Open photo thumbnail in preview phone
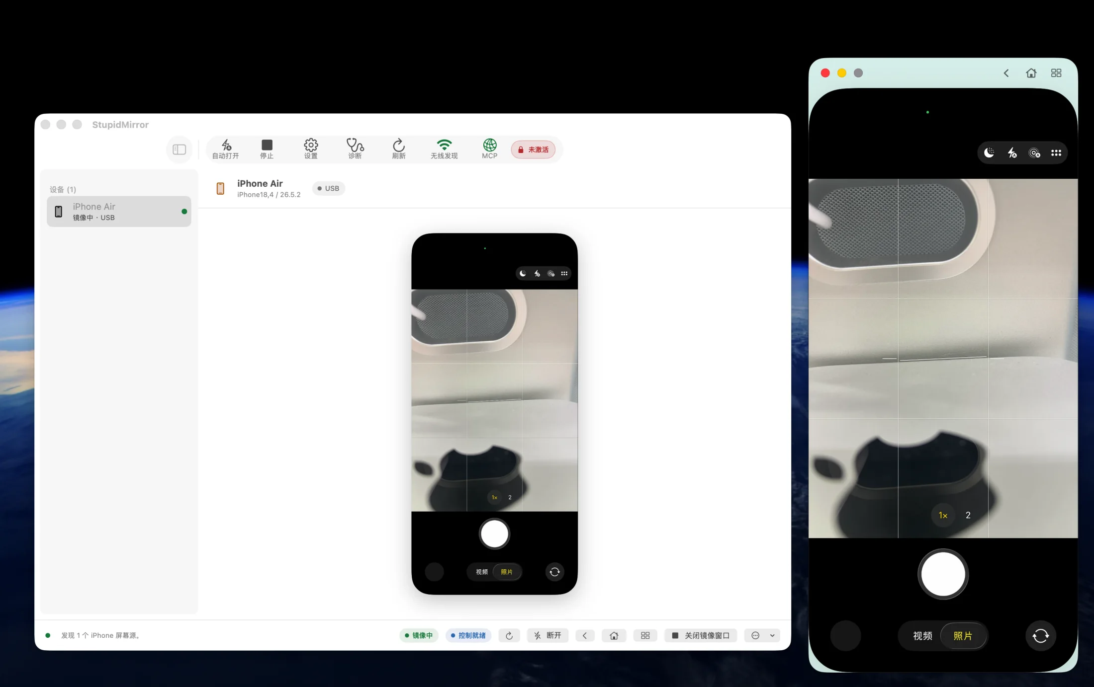 [x=434, y=572]
